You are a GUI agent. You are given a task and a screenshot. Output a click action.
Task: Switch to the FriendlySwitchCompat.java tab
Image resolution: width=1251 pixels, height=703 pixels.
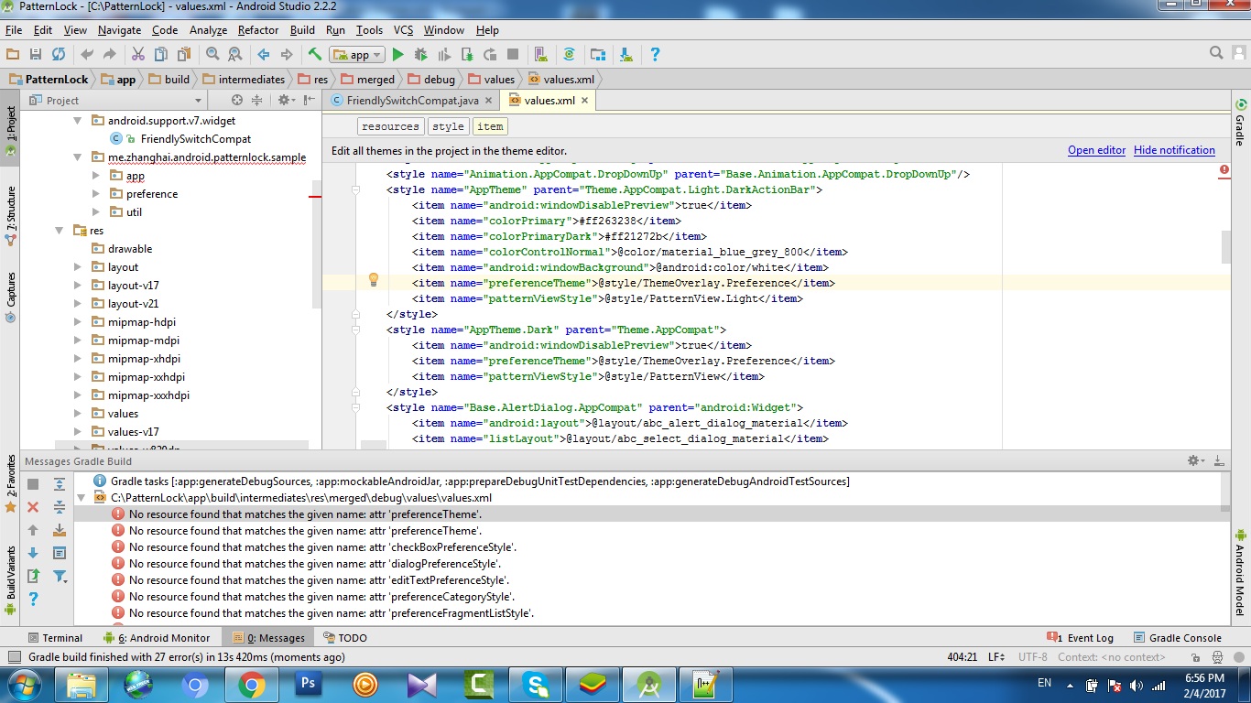click(411, 101)
